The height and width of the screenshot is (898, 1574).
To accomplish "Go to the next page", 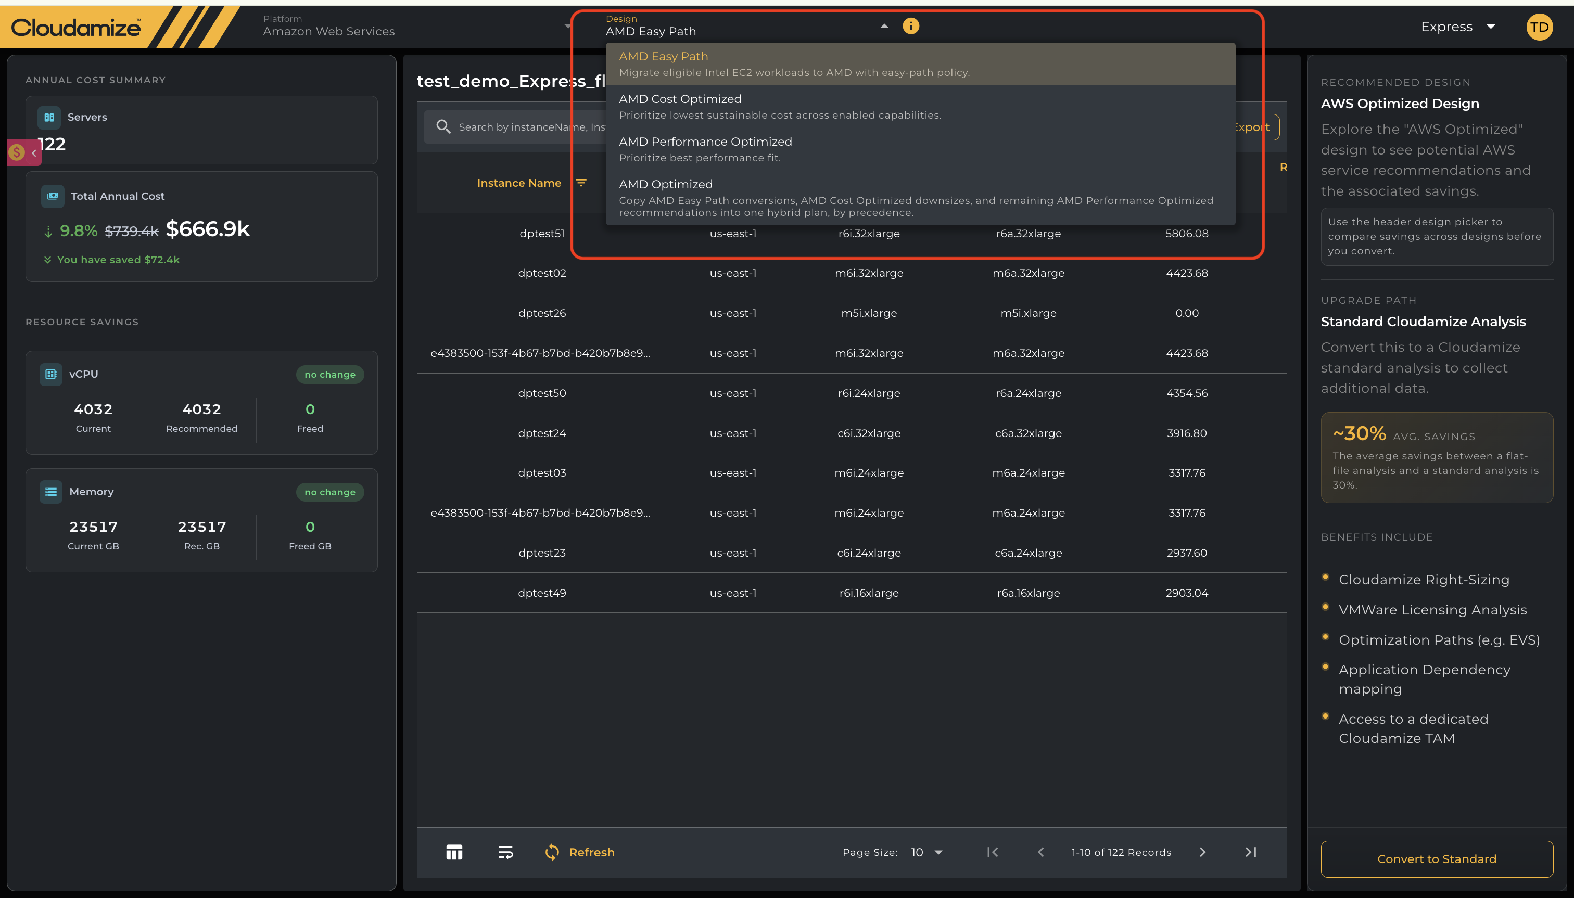I will pyautogui.click(x=1202, y=852).
